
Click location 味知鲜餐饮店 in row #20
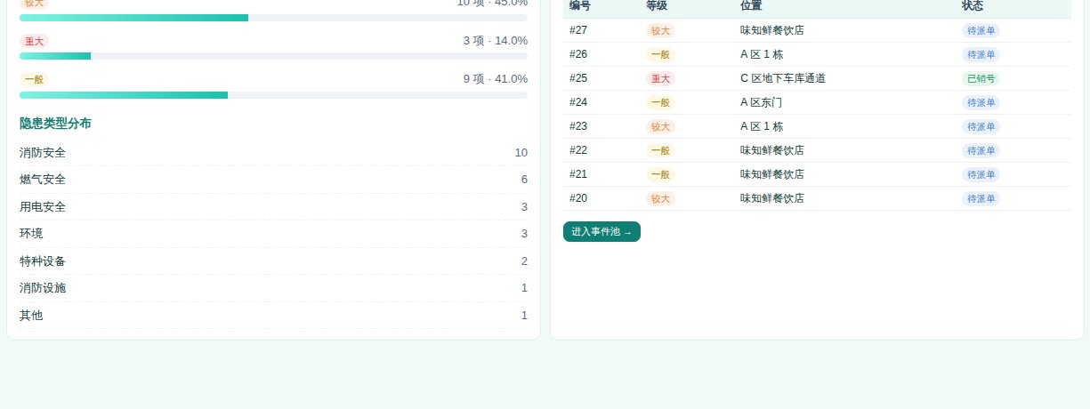(x=772, y=198)
